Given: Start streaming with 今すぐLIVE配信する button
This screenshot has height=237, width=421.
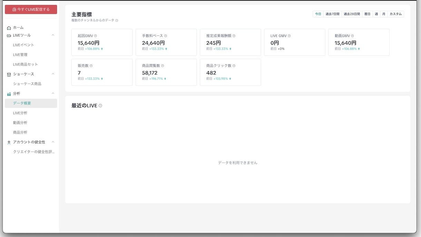Looking at the screenshot, I should tap(31, 10).
